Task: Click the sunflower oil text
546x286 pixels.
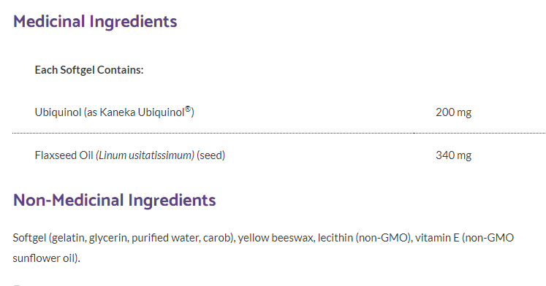Action: pos(45,258)
